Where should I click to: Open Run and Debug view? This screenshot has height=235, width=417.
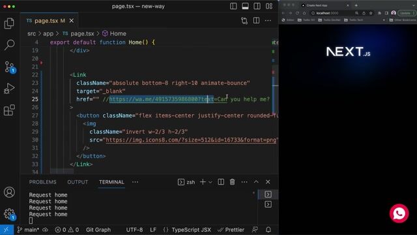(9, 89)
